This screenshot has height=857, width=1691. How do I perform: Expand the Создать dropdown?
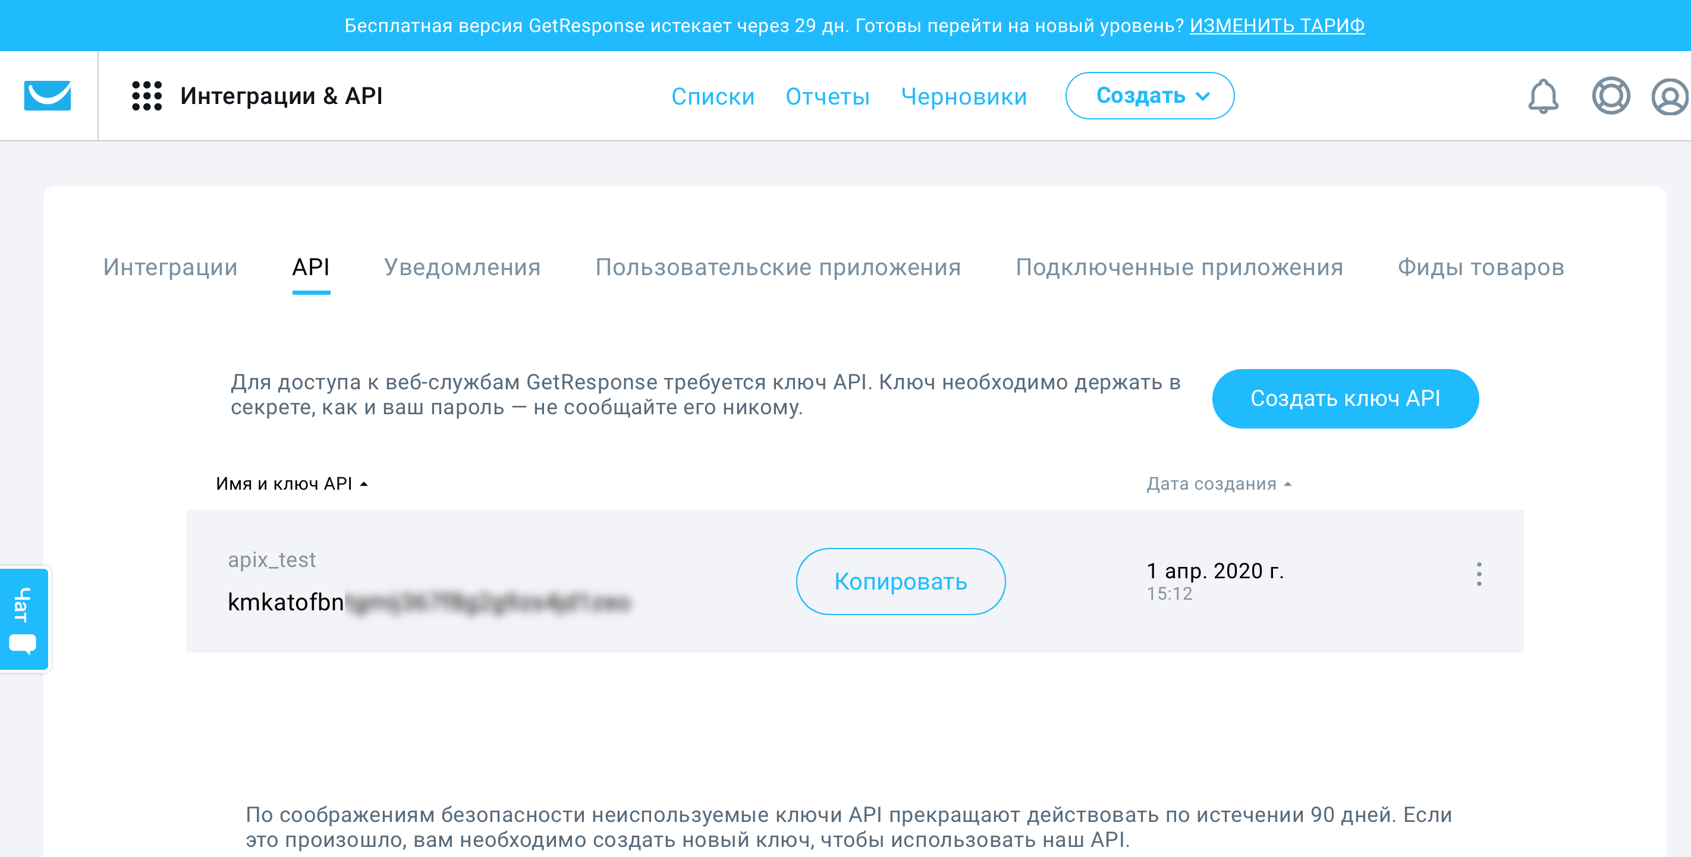point(1149,96)
